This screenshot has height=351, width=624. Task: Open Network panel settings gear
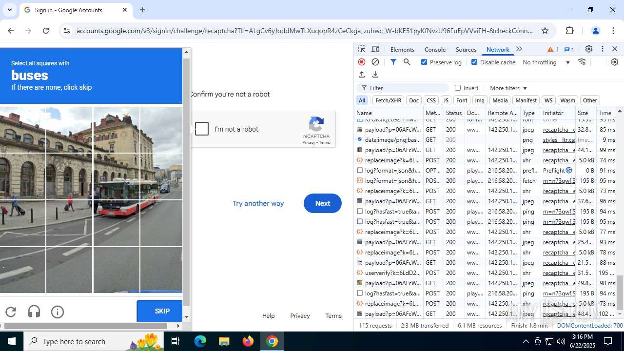pos(614,62)
